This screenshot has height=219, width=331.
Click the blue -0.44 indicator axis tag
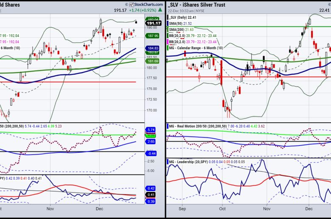click(151, 154)
